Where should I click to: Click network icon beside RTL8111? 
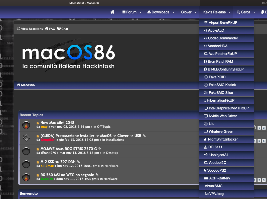coord(206,147)
